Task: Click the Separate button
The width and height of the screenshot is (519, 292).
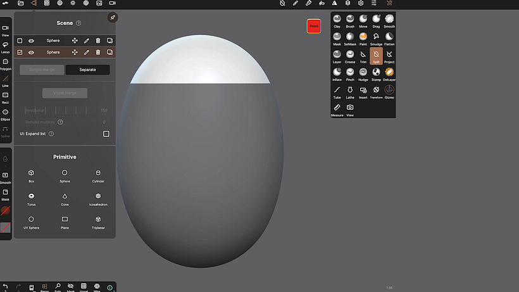Action: coord(88,70)
